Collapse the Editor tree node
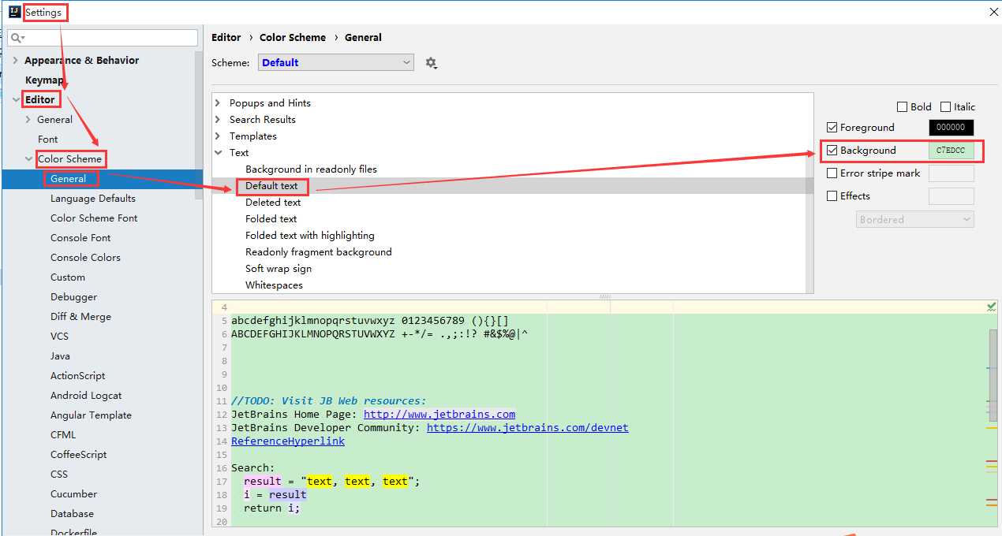Screen dimensions: 1002x536 (17, 100)
